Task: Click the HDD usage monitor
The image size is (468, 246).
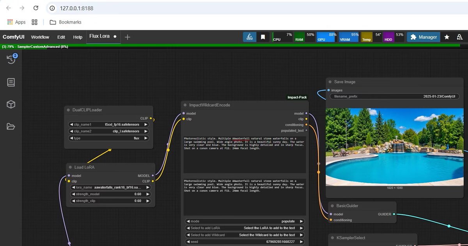Action: [x=394, y=37]
